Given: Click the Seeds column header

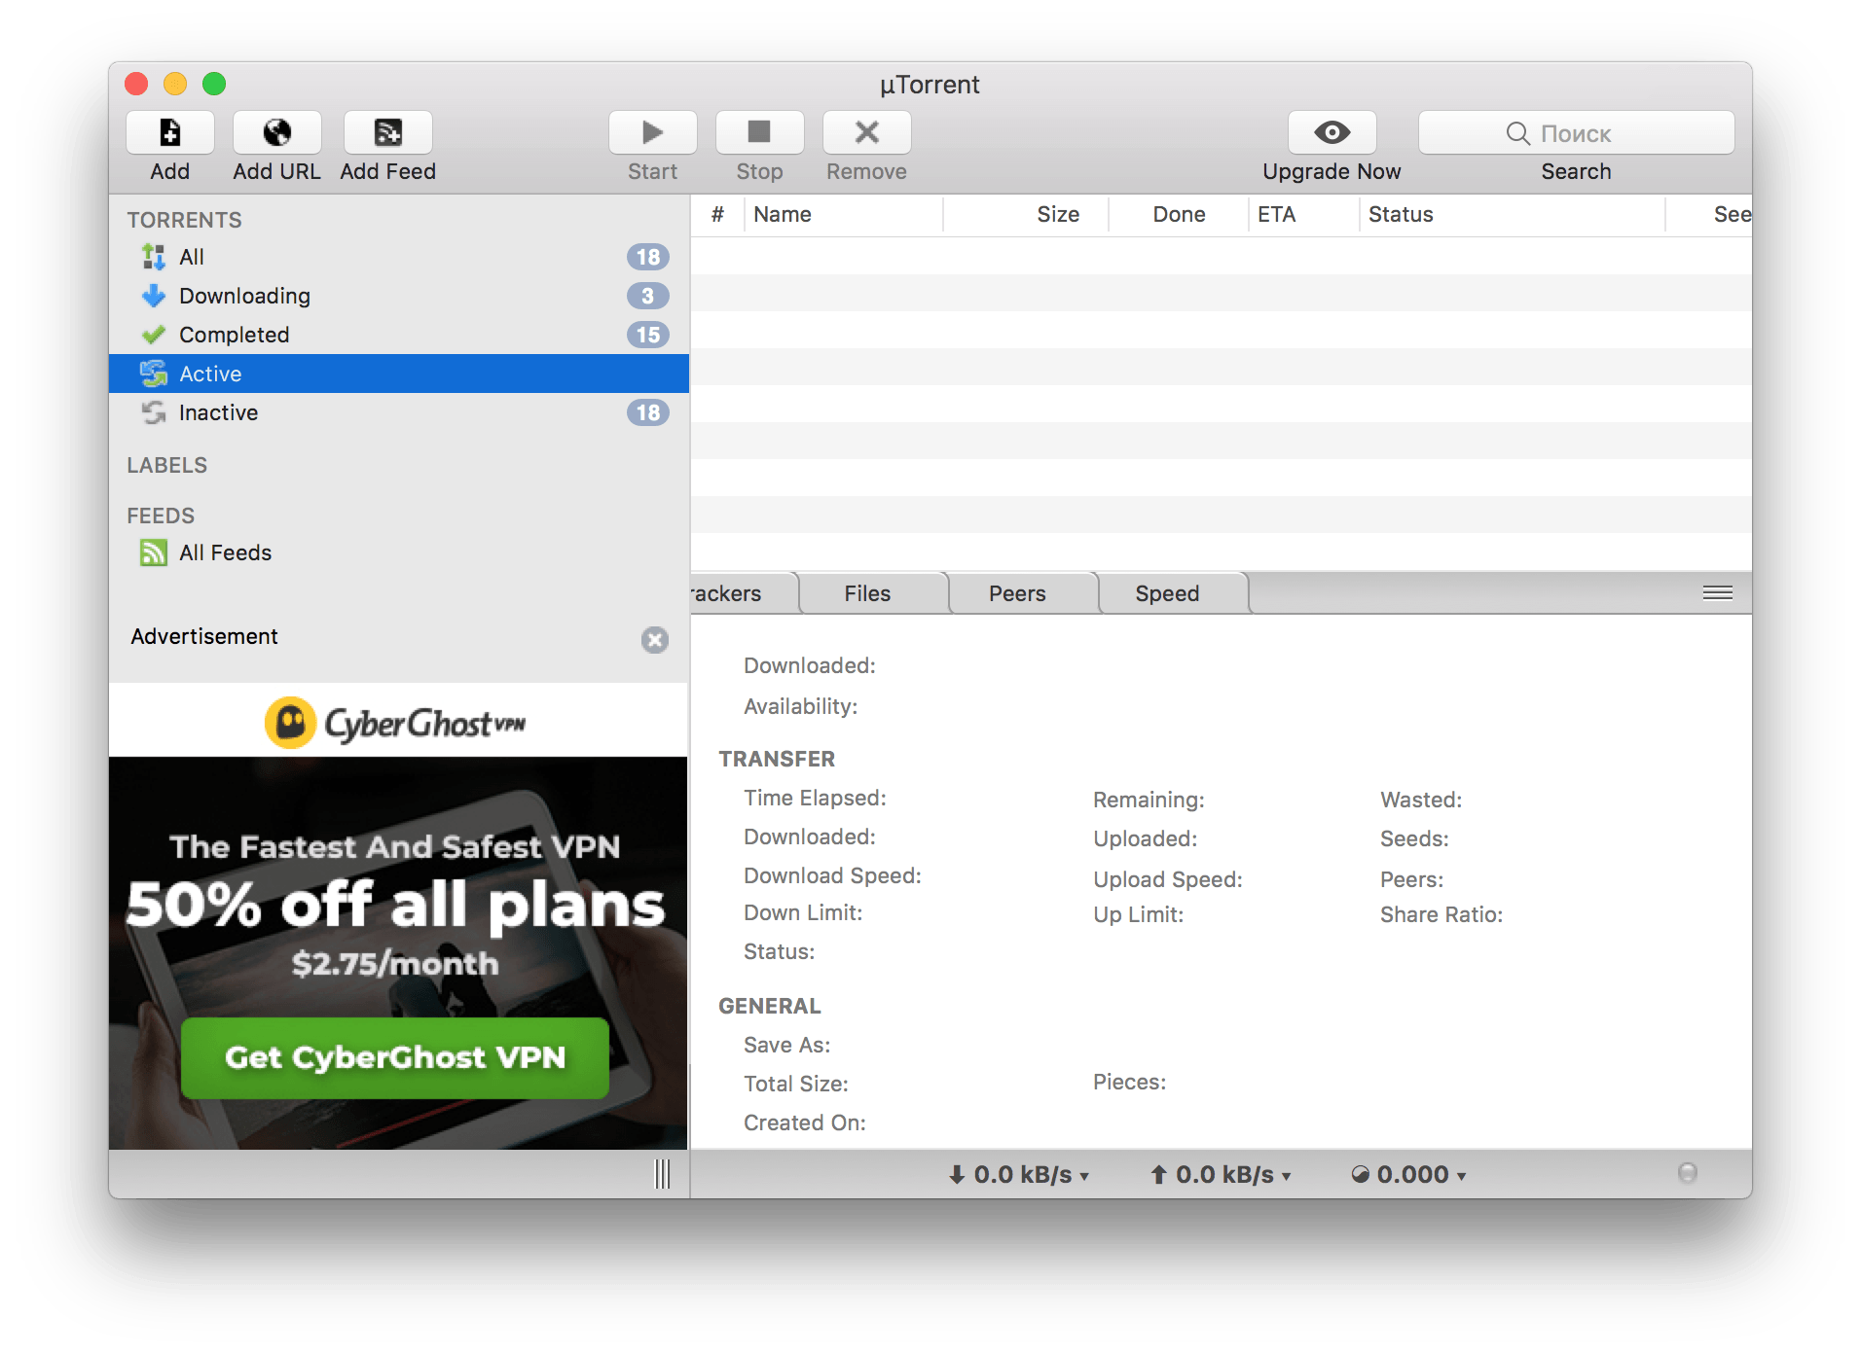Looking at the screenshot, I should 1710,215.
